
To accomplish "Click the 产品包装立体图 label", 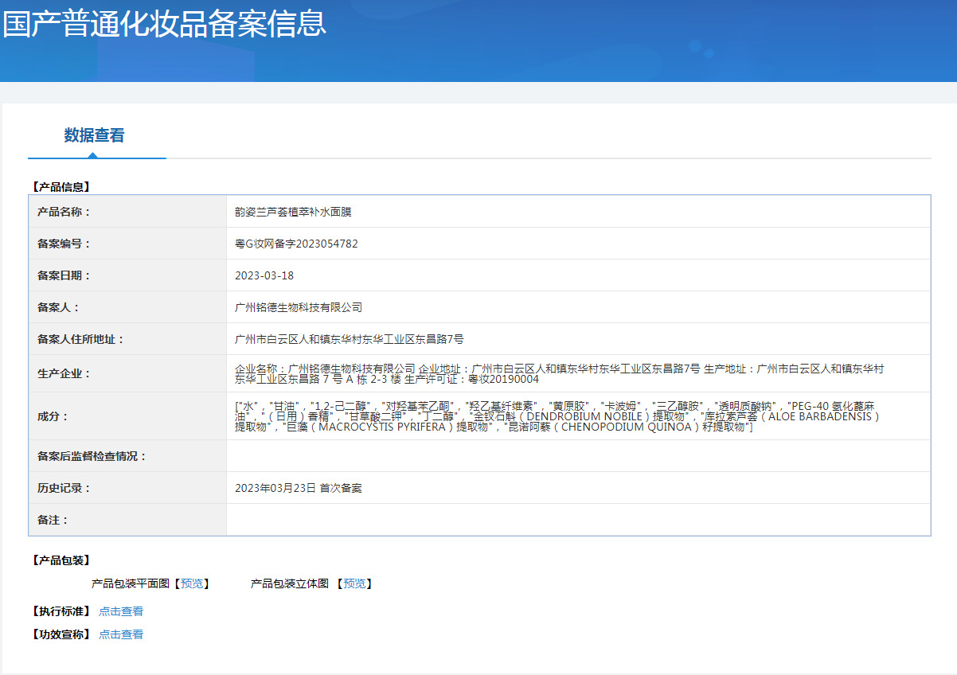I will click(290, 583).
